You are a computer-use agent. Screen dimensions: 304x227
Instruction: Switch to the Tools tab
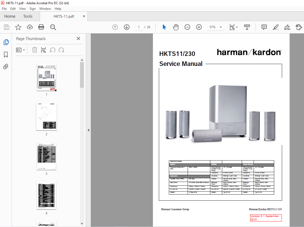[28, 16]
